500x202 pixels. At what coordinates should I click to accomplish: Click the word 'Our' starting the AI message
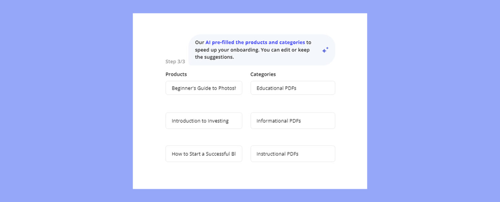[x=199, y=42]
